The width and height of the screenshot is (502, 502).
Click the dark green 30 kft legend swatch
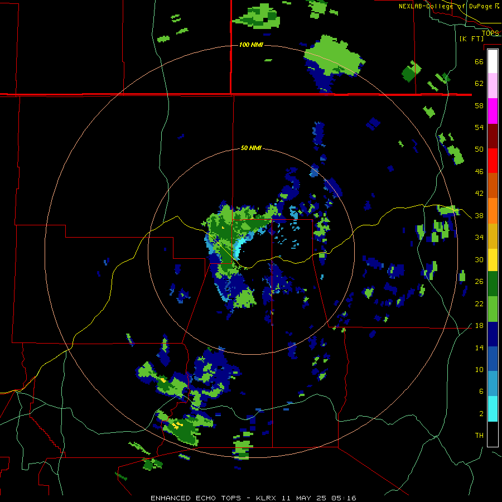pos(493,284)
